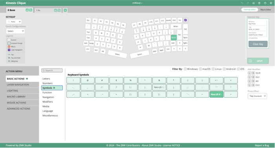Screen dimensions: 275x148
Task: Show the Letters category
Action: (x=46, y=79)
